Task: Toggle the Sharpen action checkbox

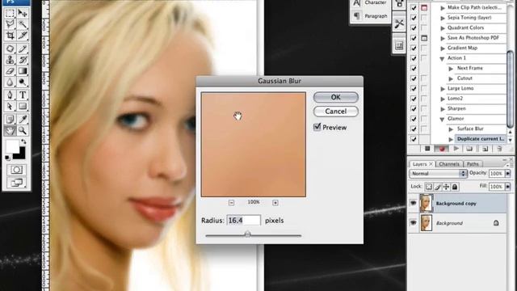Action: (414, 109)
